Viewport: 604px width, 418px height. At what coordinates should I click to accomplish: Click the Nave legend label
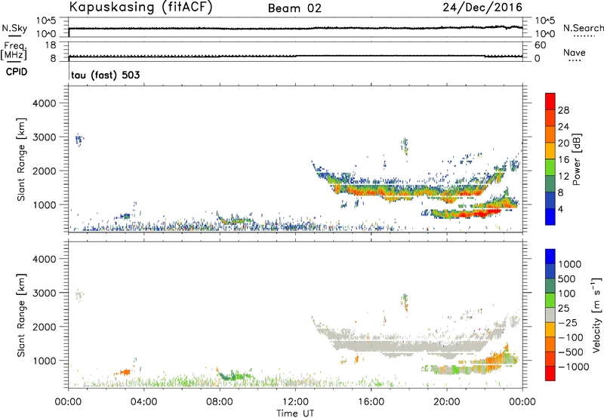click(x=575, y=53)
